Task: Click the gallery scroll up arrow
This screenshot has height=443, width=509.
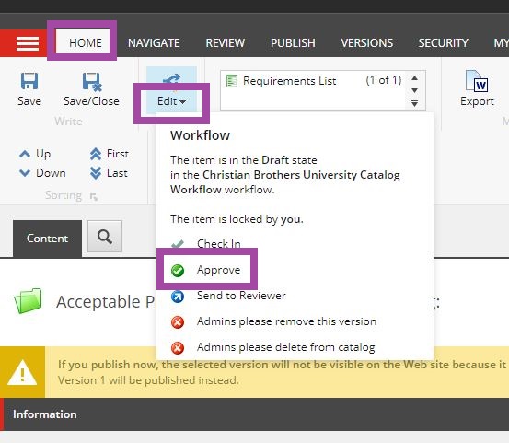Action: point(414,78)
